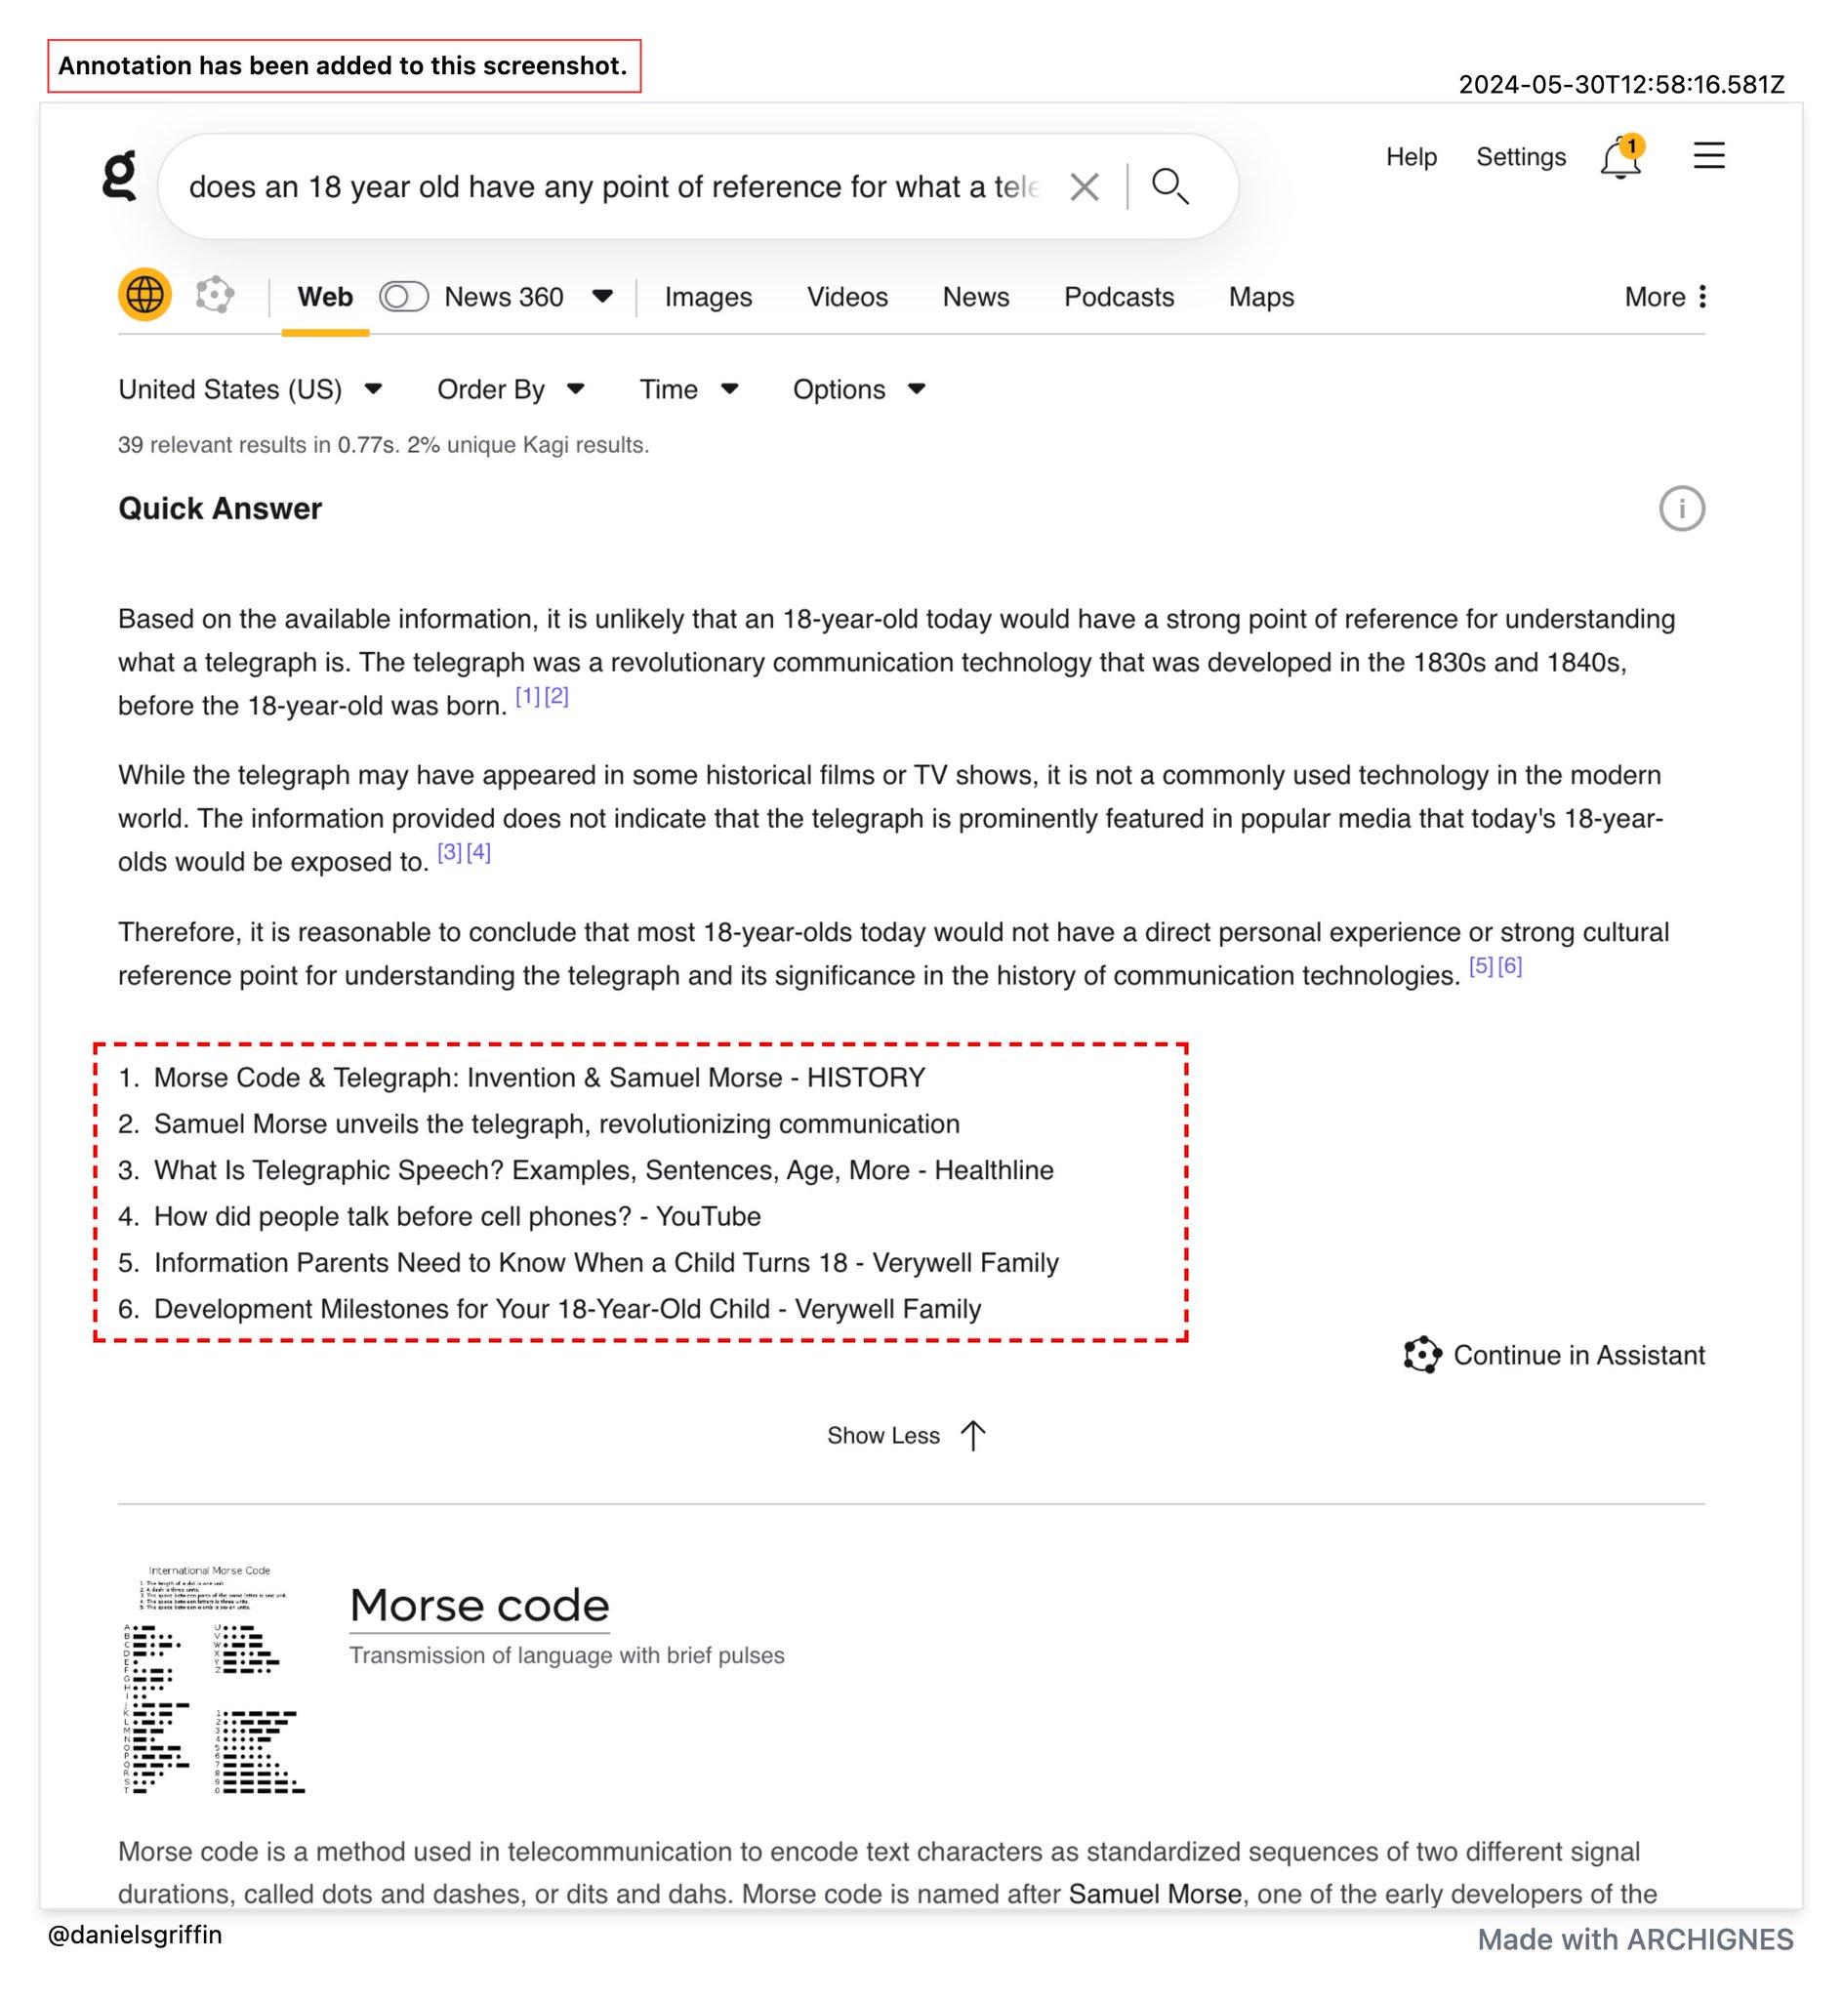The width and height of the screenshot is (1843, 1999).
Task: Open the hamburger menu
Action: (1708, 155)
